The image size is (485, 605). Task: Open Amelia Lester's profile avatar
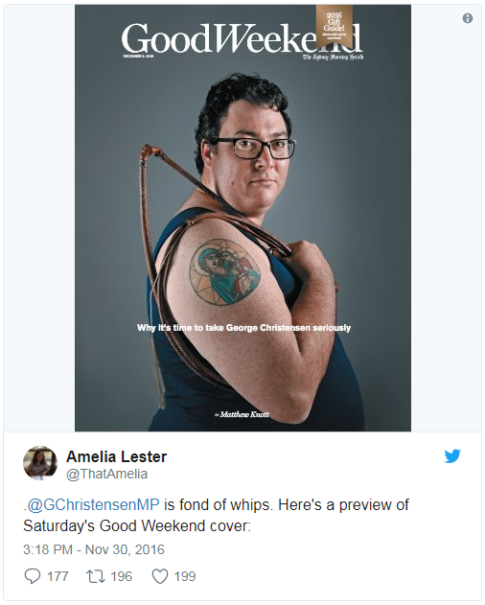pos(40,463)
